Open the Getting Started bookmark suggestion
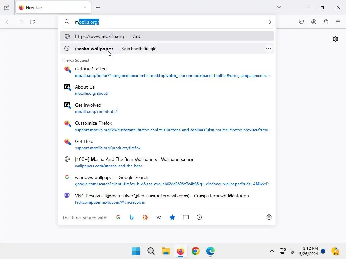346x259 pixels. pyautogui.click(x=167, y=72)
